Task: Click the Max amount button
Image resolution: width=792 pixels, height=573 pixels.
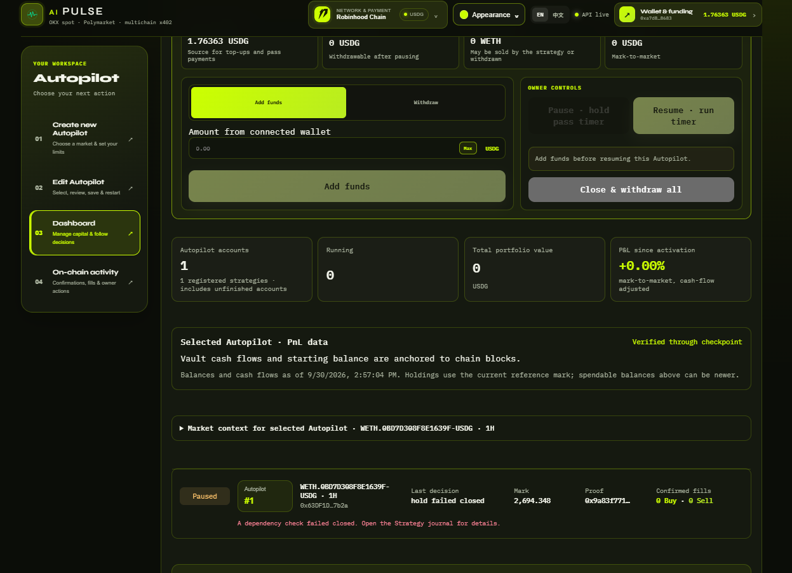Action: [468, 148]
